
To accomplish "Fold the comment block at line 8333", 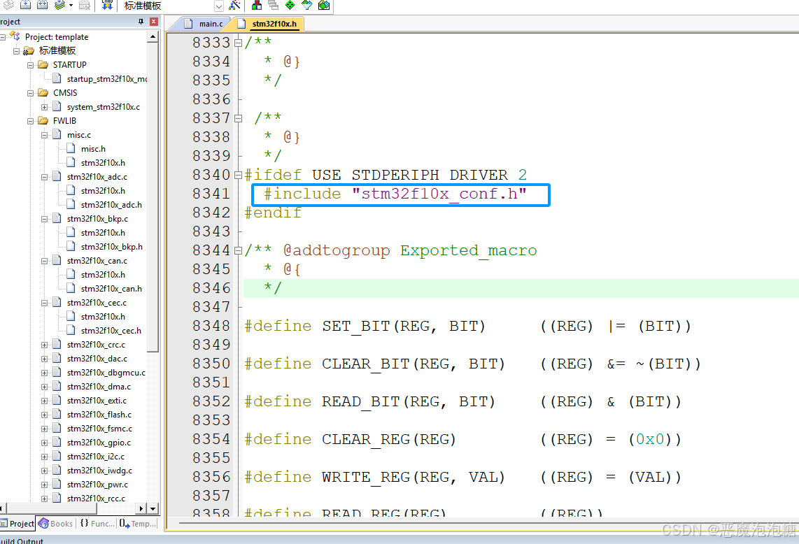I will click(238, 43).
